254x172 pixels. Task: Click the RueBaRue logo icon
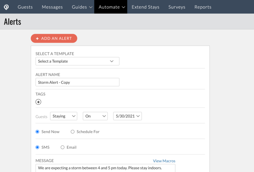6,7
